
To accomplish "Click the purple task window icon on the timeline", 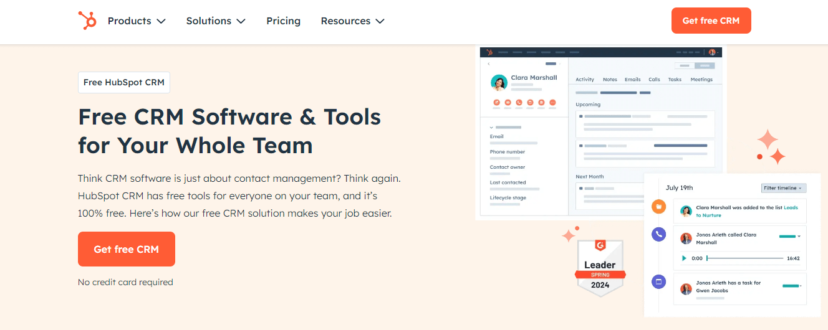I will coord(658,281).
